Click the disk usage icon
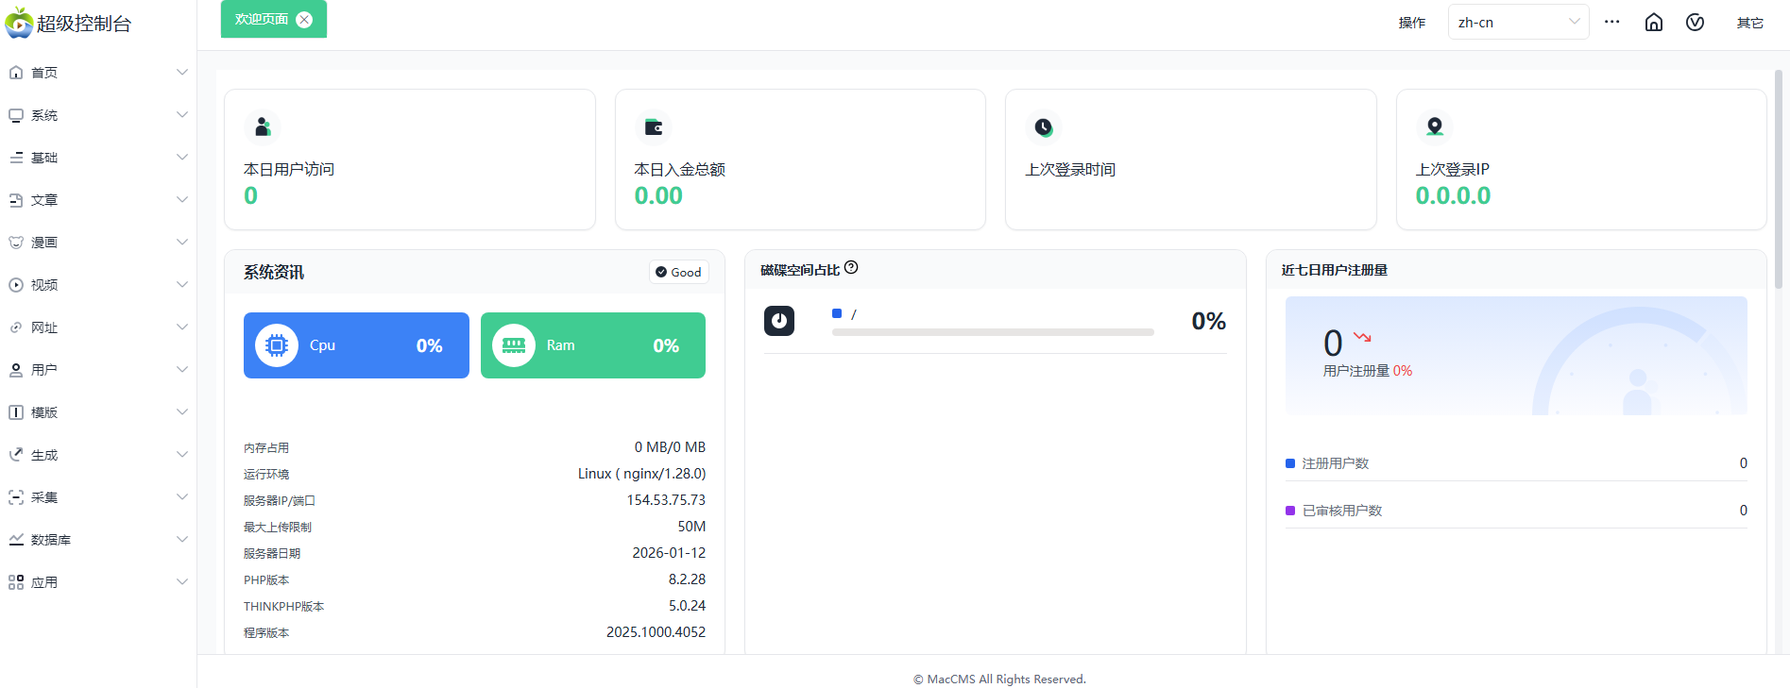1790x688 pixels. (779, 321)
